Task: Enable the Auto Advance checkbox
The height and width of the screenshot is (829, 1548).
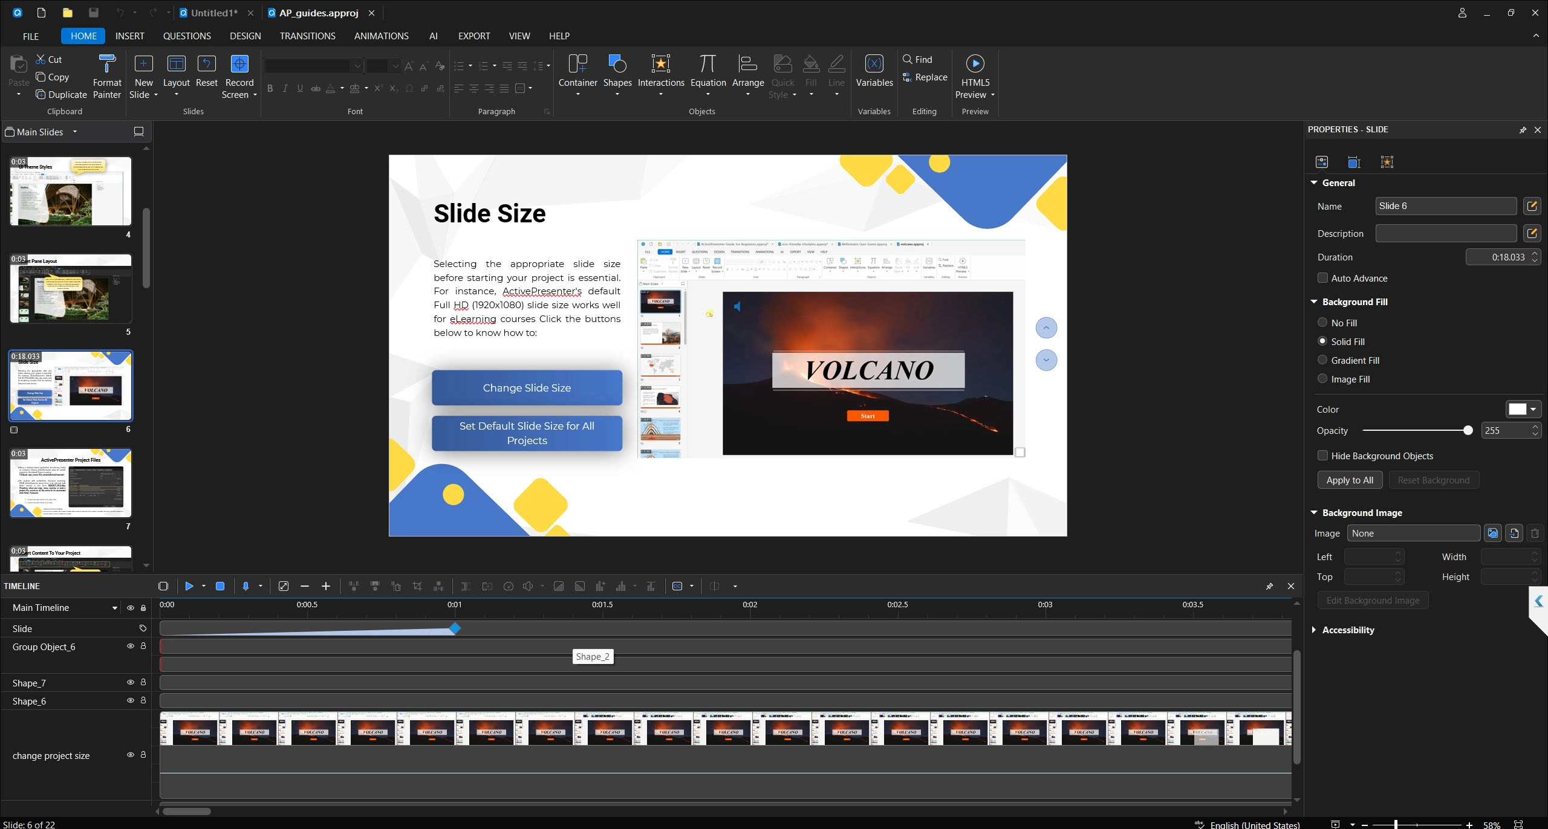Action: [1323, 278]
